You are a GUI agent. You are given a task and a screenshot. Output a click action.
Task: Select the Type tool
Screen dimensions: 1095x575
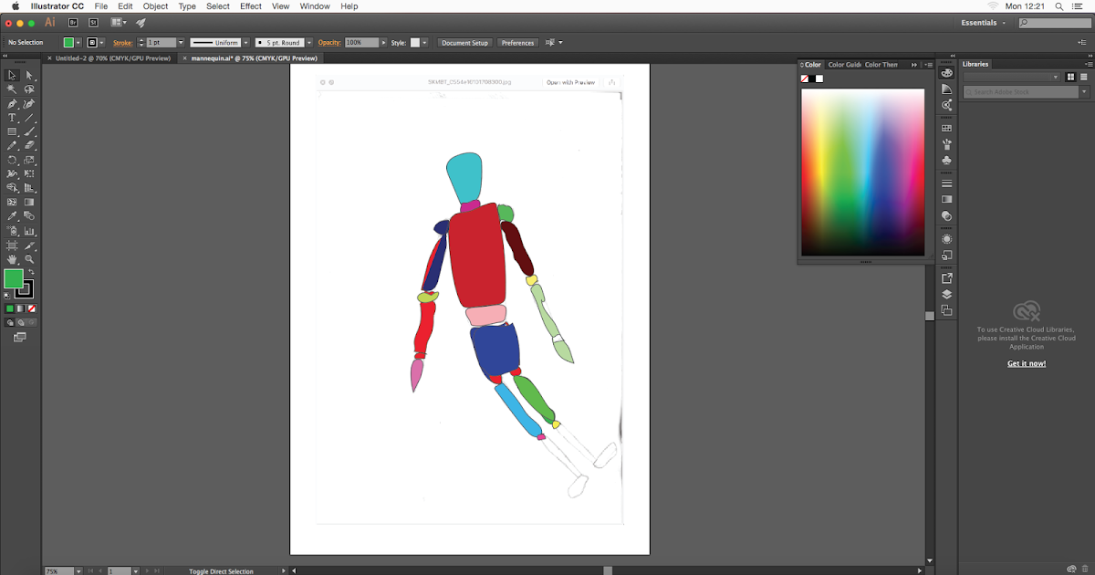tap(12, 119)
